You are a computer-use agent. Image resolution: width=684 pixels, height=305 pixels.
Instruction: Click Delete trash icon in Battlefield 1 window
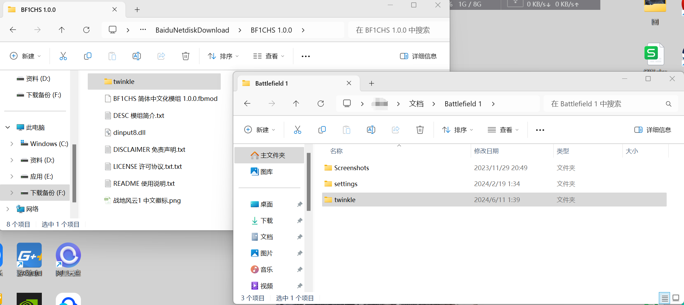click(x=420, y=130)
